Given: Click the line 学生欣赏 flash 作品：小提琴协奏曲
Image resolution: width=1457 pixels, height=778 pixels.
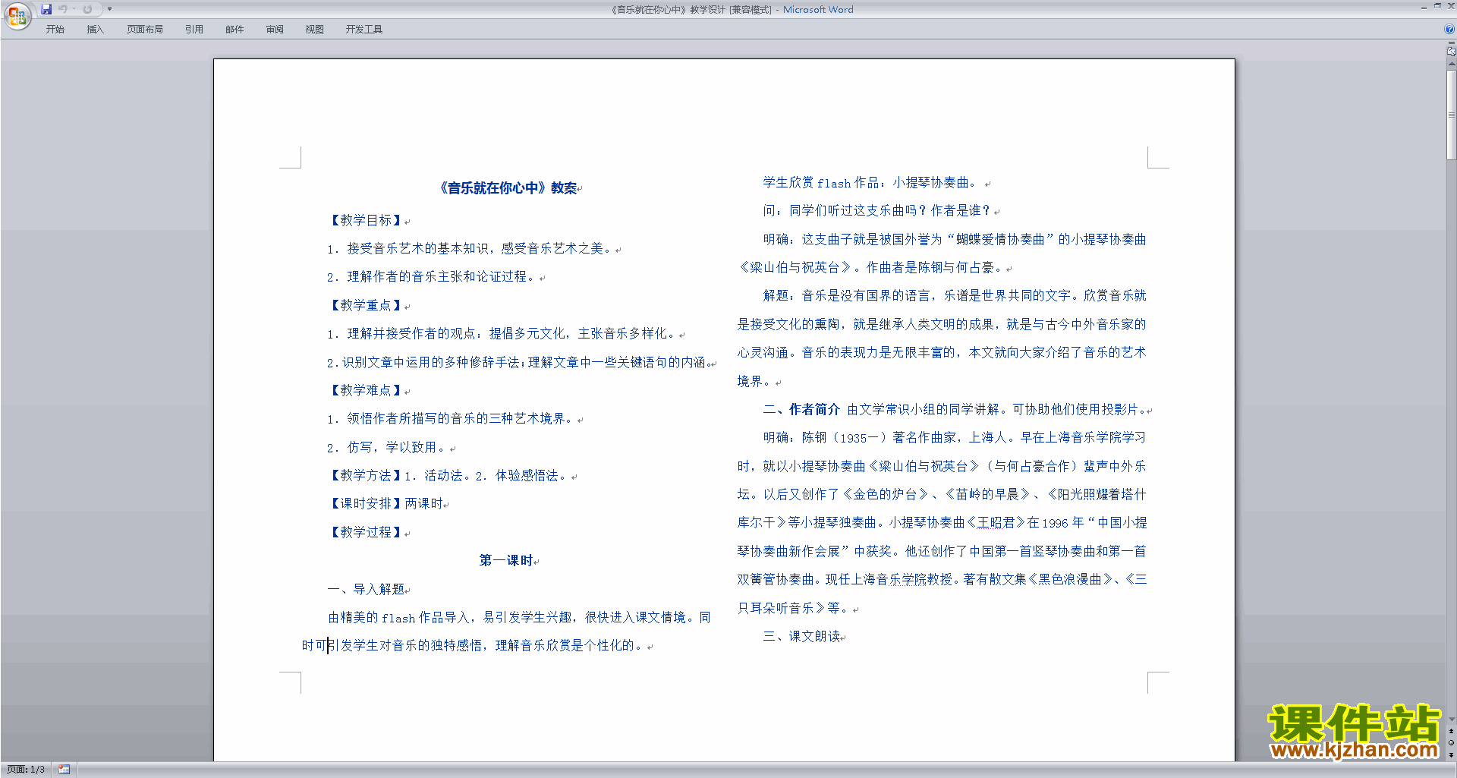Looking at the screenshot, I should 873,183.
